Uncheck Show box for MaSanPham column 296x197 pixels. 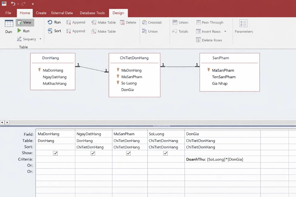(x=129, y=153)
